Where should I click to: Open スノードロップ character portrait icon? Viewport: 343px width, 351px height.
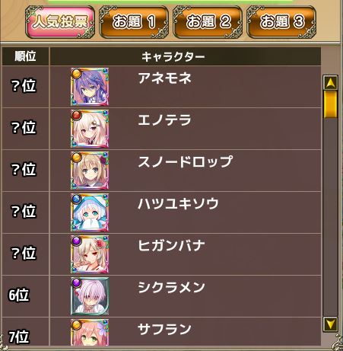point(90,171)
